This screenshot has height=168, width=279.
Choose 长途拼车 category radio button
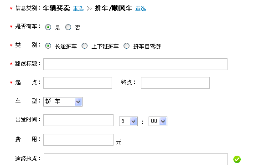pos(48,46)
